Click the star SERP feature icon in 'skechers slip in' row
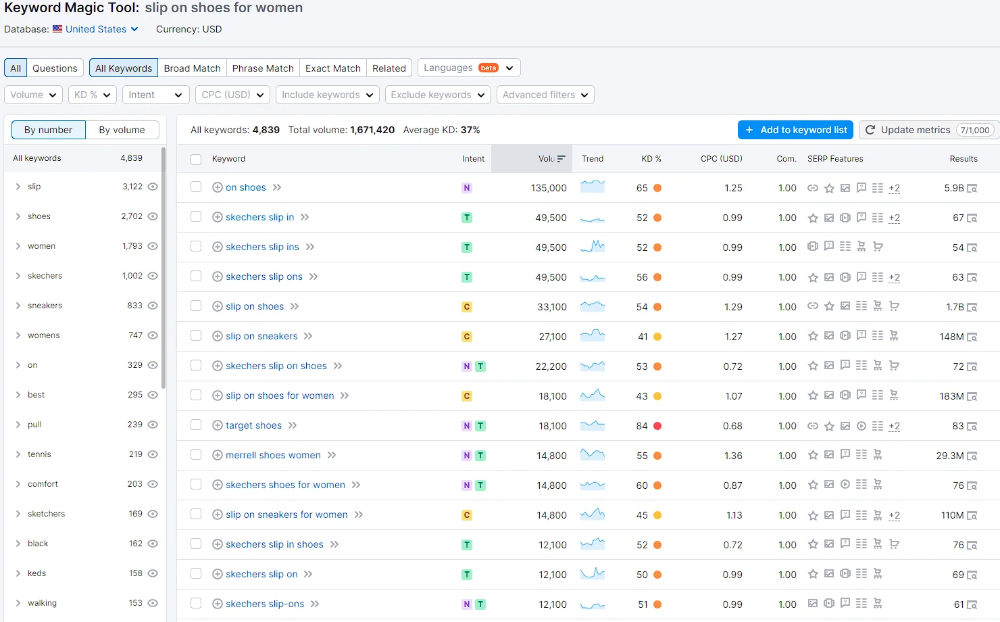The height and width of the screenshot is (622, 1000). 813,218
